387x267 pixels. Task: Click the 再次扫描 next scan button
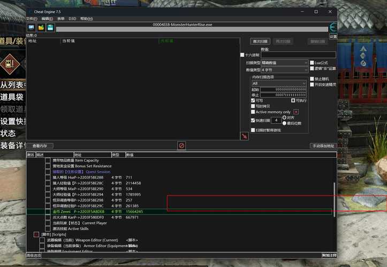283,41
